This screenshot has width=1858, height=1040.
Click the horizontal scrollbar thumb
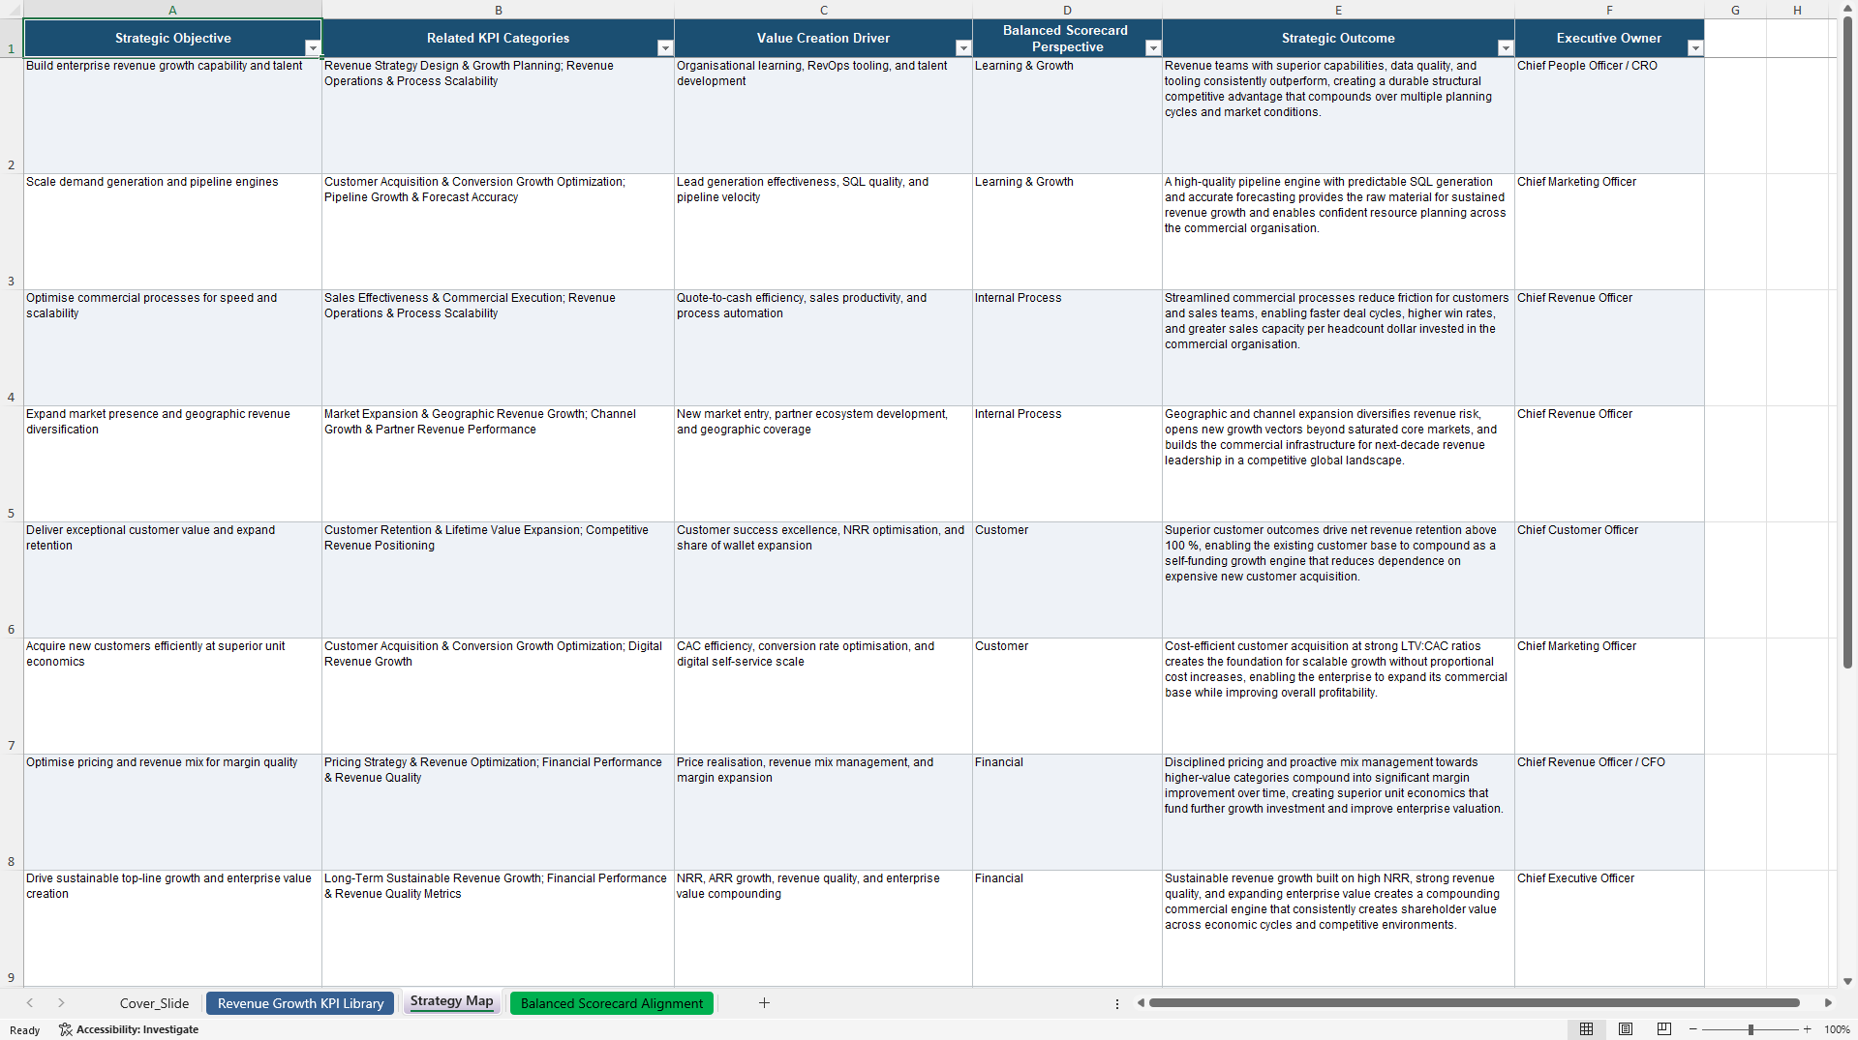coord(1474,1003)
